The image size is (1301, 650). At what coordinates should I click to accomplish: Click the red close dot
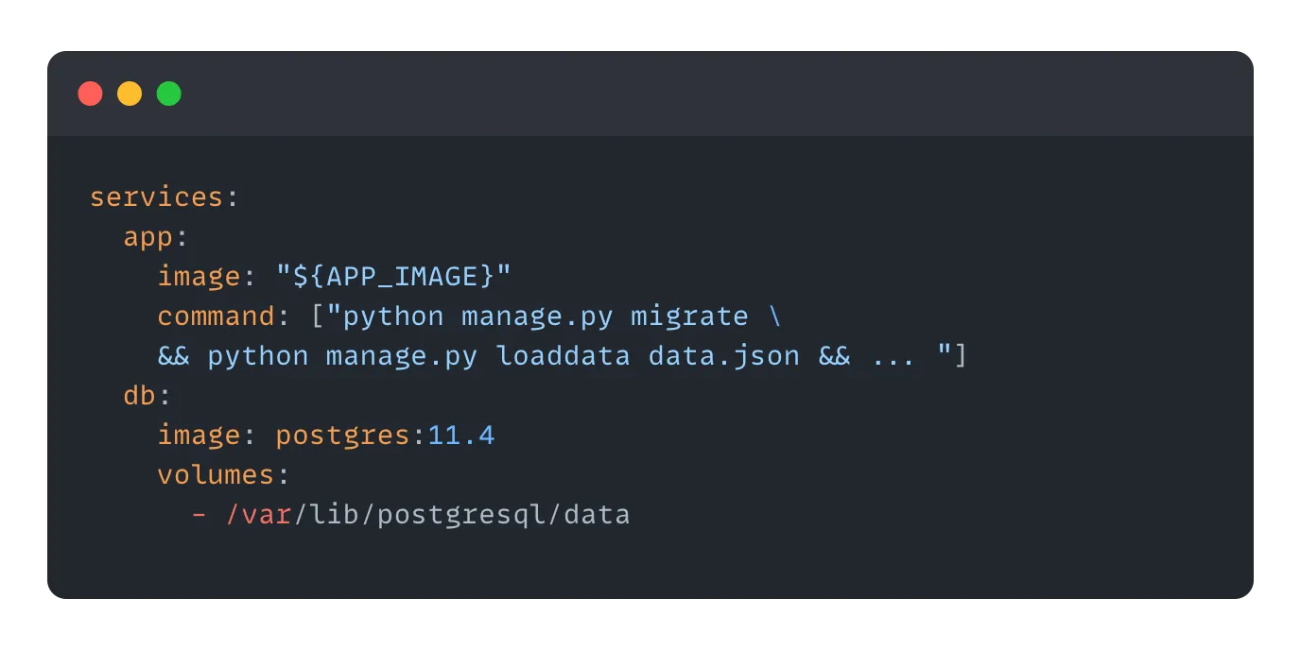[90, 94]
